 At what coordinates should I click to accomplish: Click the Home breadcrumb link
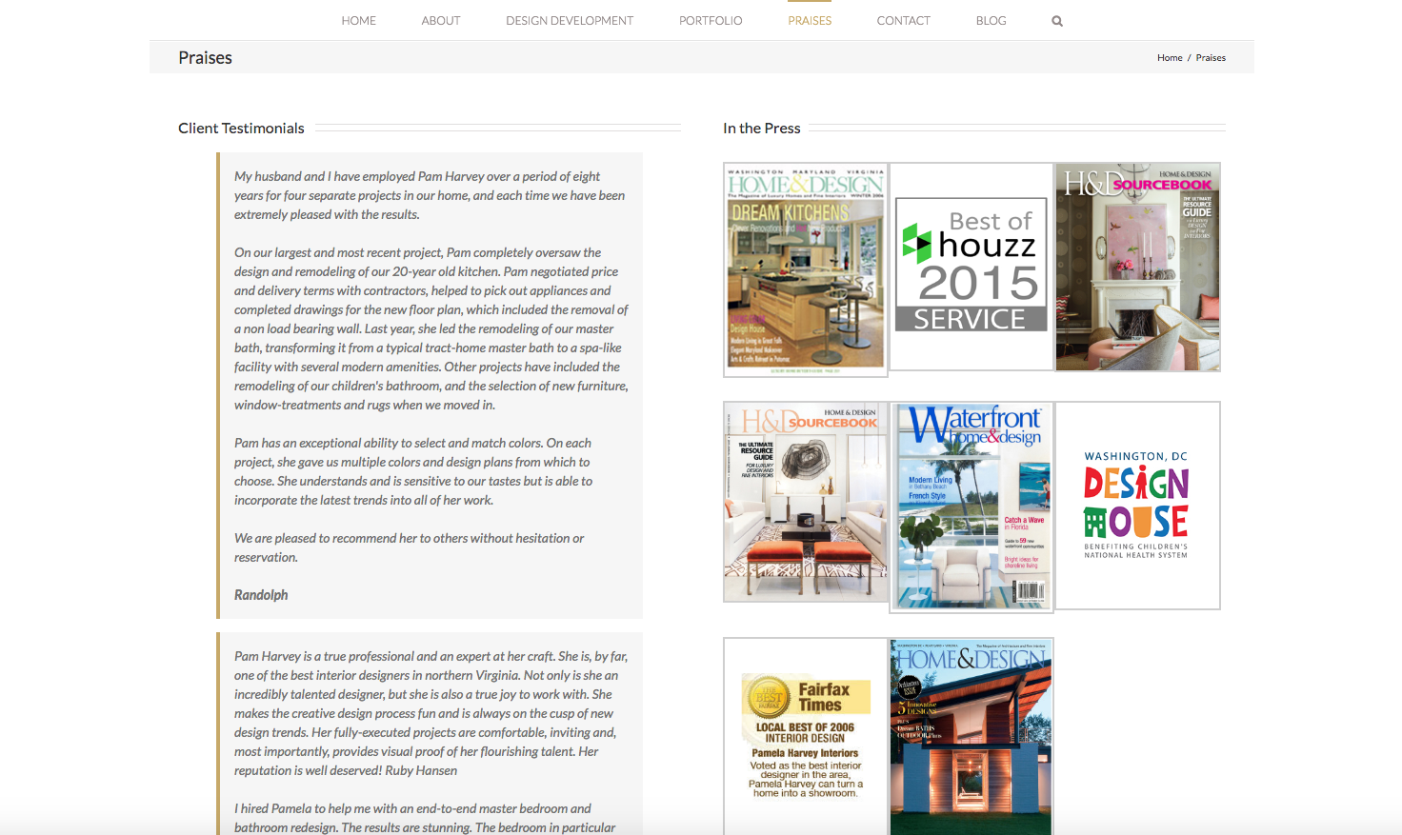(x=1170, y=58)
